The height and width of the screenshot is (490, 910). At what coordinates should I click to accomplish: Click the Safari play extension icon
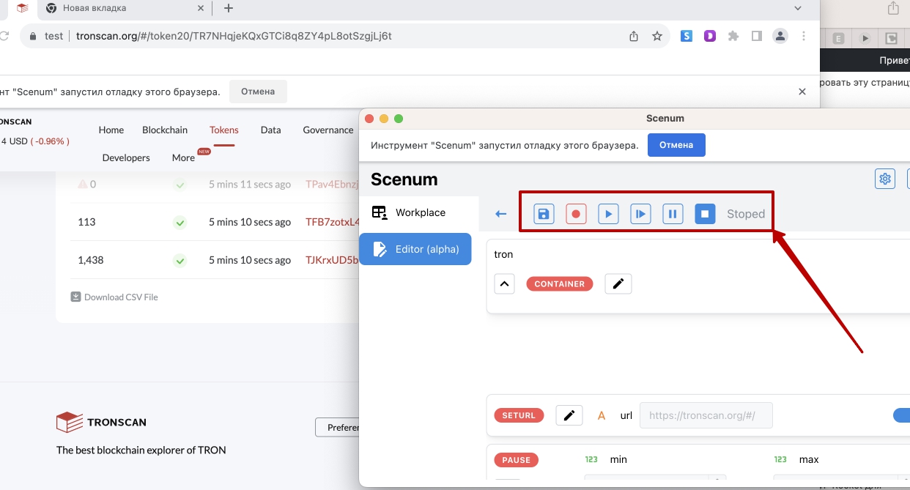point(865,39)
